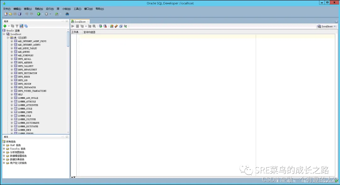This screenshot has height=185, width=340.
Task: Switch to the 工作表 tab
Action: pyautogui.click(x=75, y=32)
